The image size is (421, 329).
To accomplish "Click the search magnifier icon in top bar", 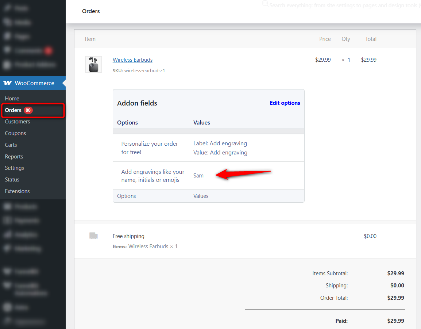I will tap(265, 4).
